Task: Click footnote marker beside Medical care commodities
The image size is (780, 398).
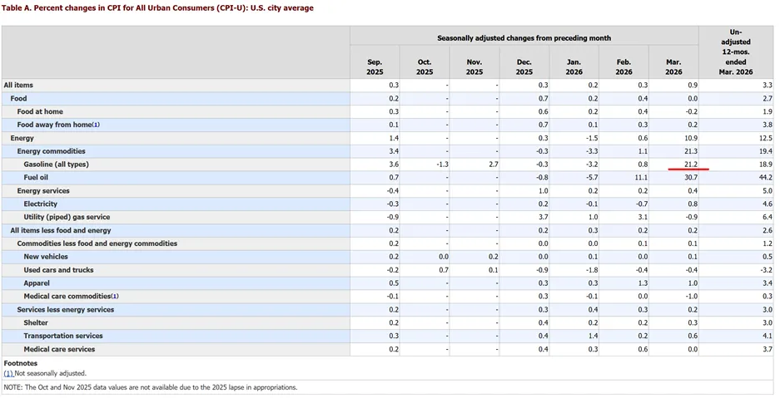Action: coord(115,297)
